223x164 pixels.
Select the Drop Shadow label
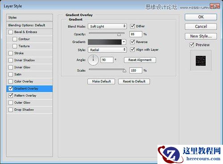pos(24,109)
